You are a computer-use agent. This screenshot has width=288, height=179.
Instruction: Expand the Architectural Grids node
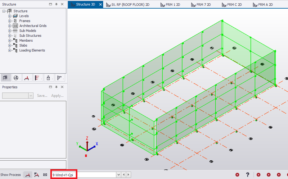10,26
